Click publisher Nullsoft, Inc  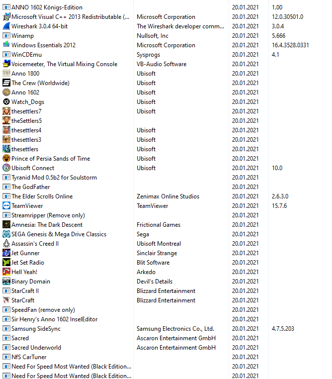(x=153, y=35)
